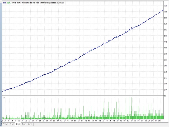
Task: Click the 99.90% modelling quality text
Action: pos(62,3)
